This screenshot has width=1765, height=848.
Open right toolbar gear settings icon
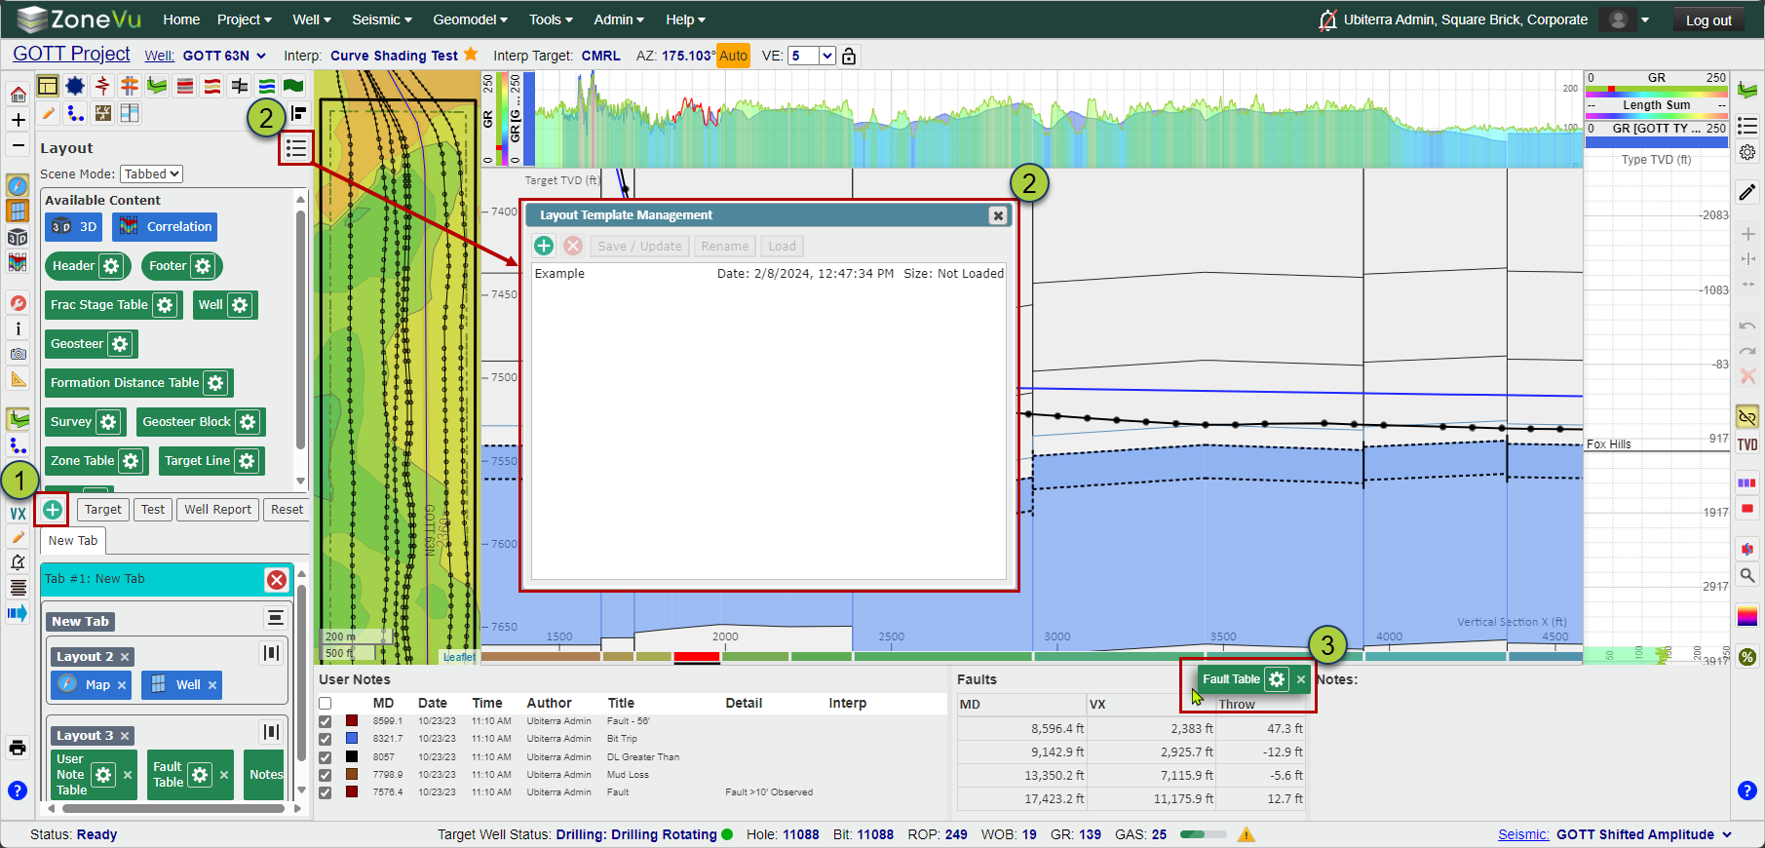(x=1747, y=152)
